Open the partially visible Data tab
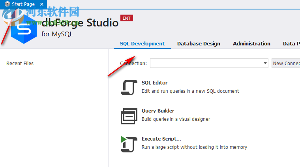The width and height of the screenshot is (300, 167). coord(291,44)
